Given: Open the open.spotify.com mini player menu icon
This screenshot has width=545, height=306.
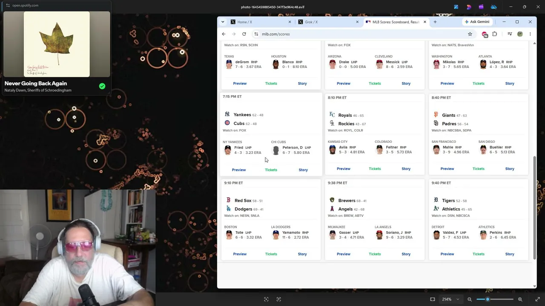Looking at the screenshot, I should pos(8,6).
